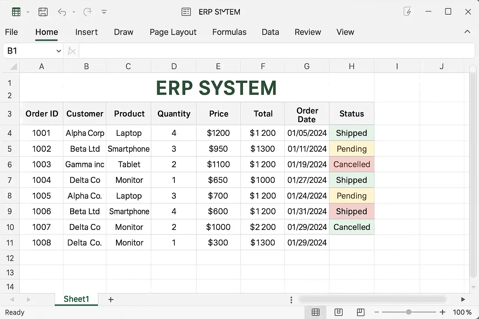The height and width of the screenshot is (319, 479).
Task: Click the zoom out minus icon
Action: click(x=377, y=312)
